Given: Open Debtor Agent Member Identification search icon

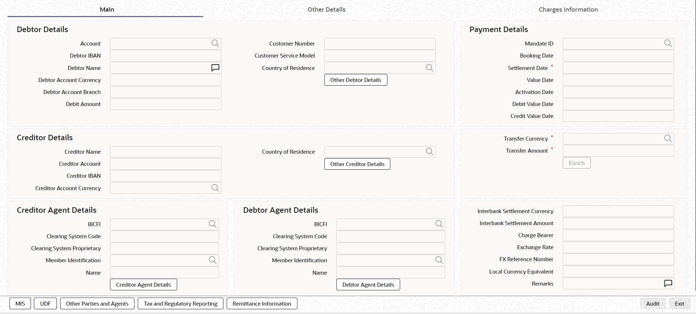Looking at the screenshot, I should [x=439, y=260].
